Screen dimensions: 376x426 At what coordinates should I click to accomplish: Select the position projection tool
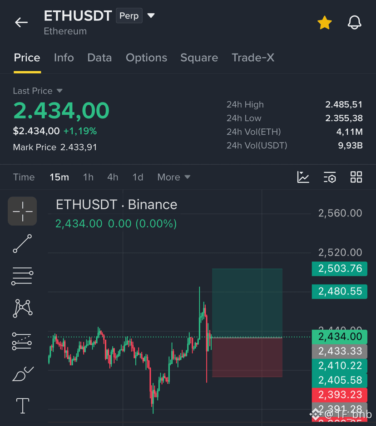point(22,341)
